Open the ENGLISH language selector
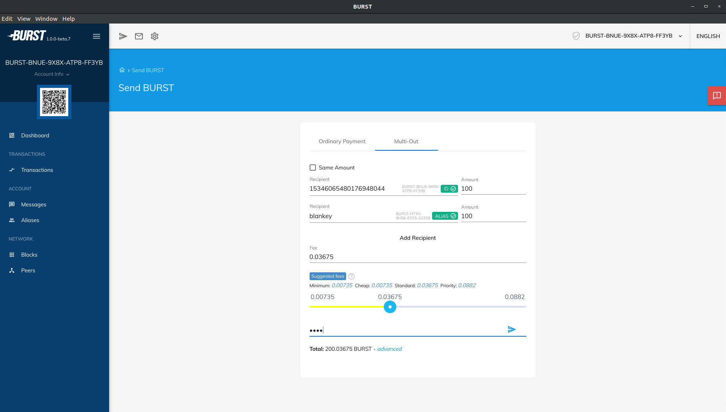Viewport: 726px width, 412px height. [x=708, y=36]
